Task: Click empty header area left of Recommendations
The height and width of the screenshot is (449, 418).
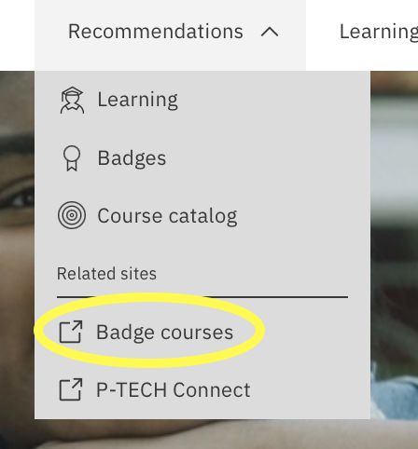Action: click(17, 35)
